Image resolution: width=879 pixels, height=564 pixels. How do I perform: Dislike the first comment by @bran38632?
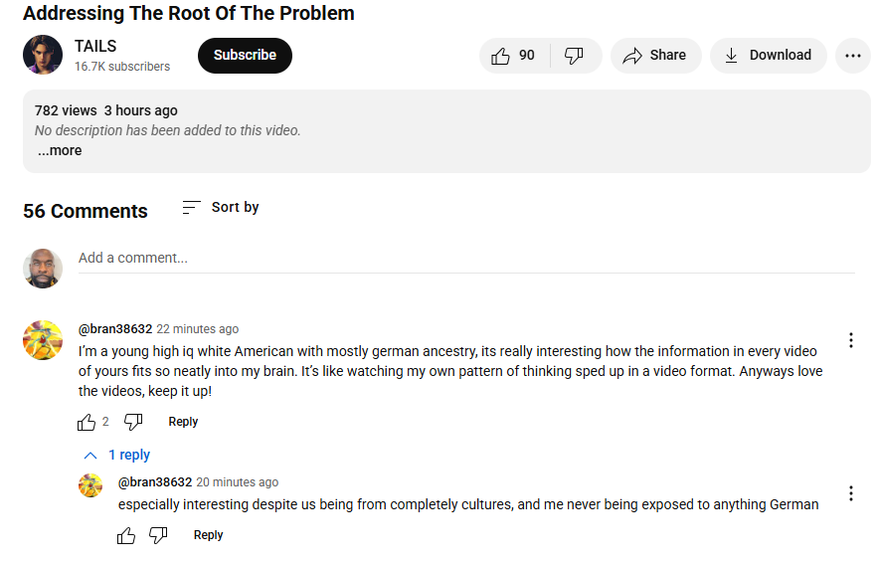[133, 422]
